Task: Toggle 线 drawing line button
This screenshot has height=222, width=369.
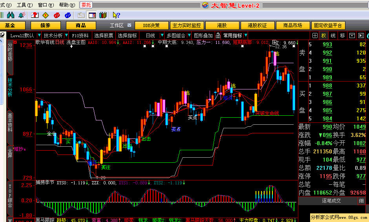Action: pyautogui.click(x=333, y=36)
